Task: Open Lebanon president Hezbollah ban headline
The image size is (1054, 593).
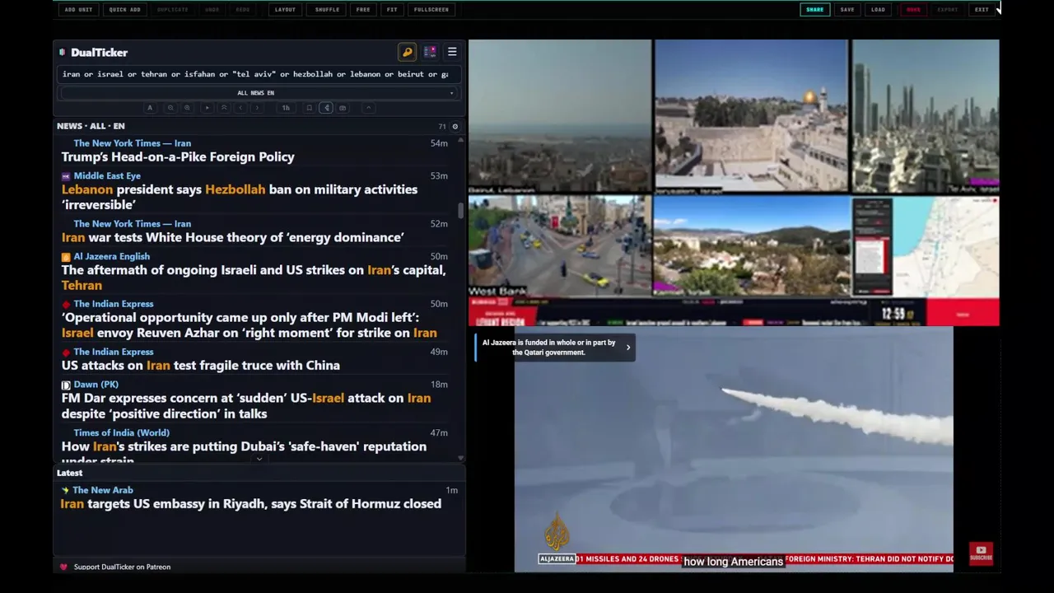Action: tap(240, 197)
